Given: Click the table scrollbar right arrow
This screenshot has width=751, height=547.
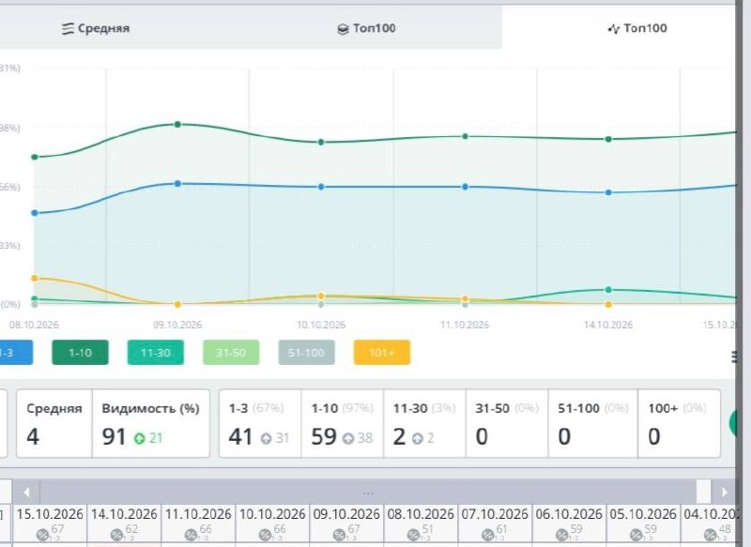Looking at the screenshot, I should 724,492.
